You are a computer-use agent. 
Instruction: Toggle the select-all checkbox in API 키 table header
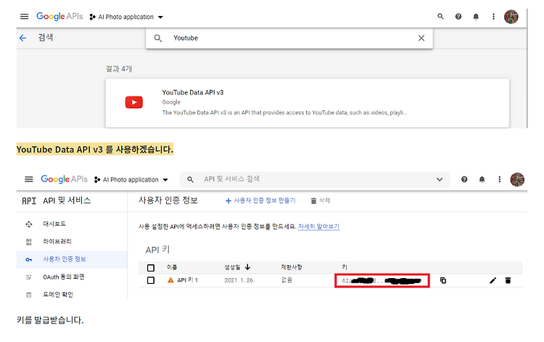tap(151, 268)
